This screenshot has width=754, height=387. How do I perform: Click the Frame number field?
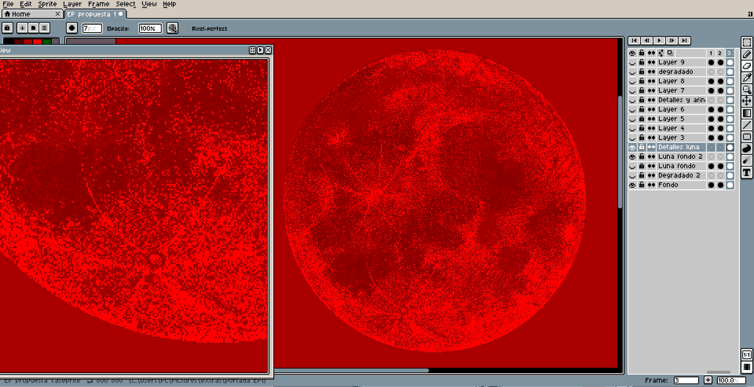click(x=686, y=380)
